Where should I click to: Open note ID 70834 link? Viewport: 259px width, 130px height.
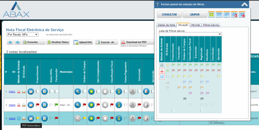[x=12, y=105]
